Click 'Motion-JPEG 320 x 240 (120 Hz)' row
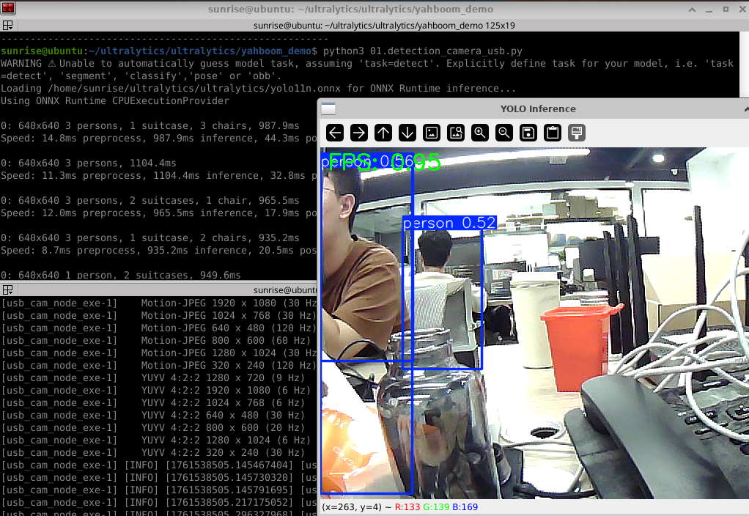 tap(158, 365)
